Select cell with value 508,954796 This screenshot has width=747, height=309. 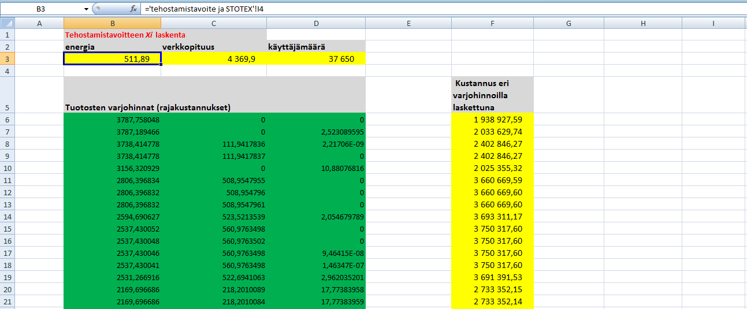(214, 192)
